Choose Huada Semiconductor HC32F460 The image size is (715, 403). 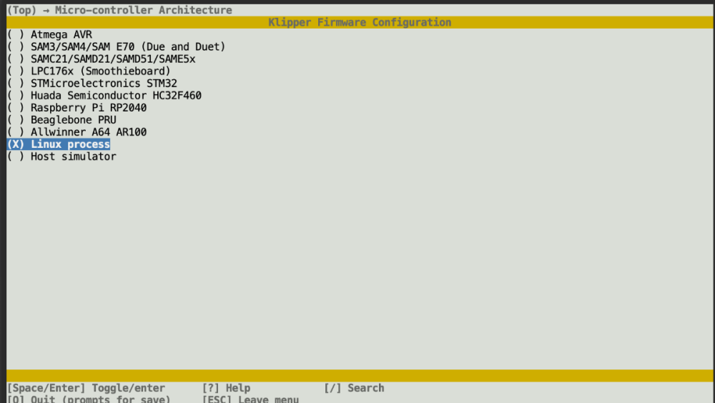[x=104, y=96]
